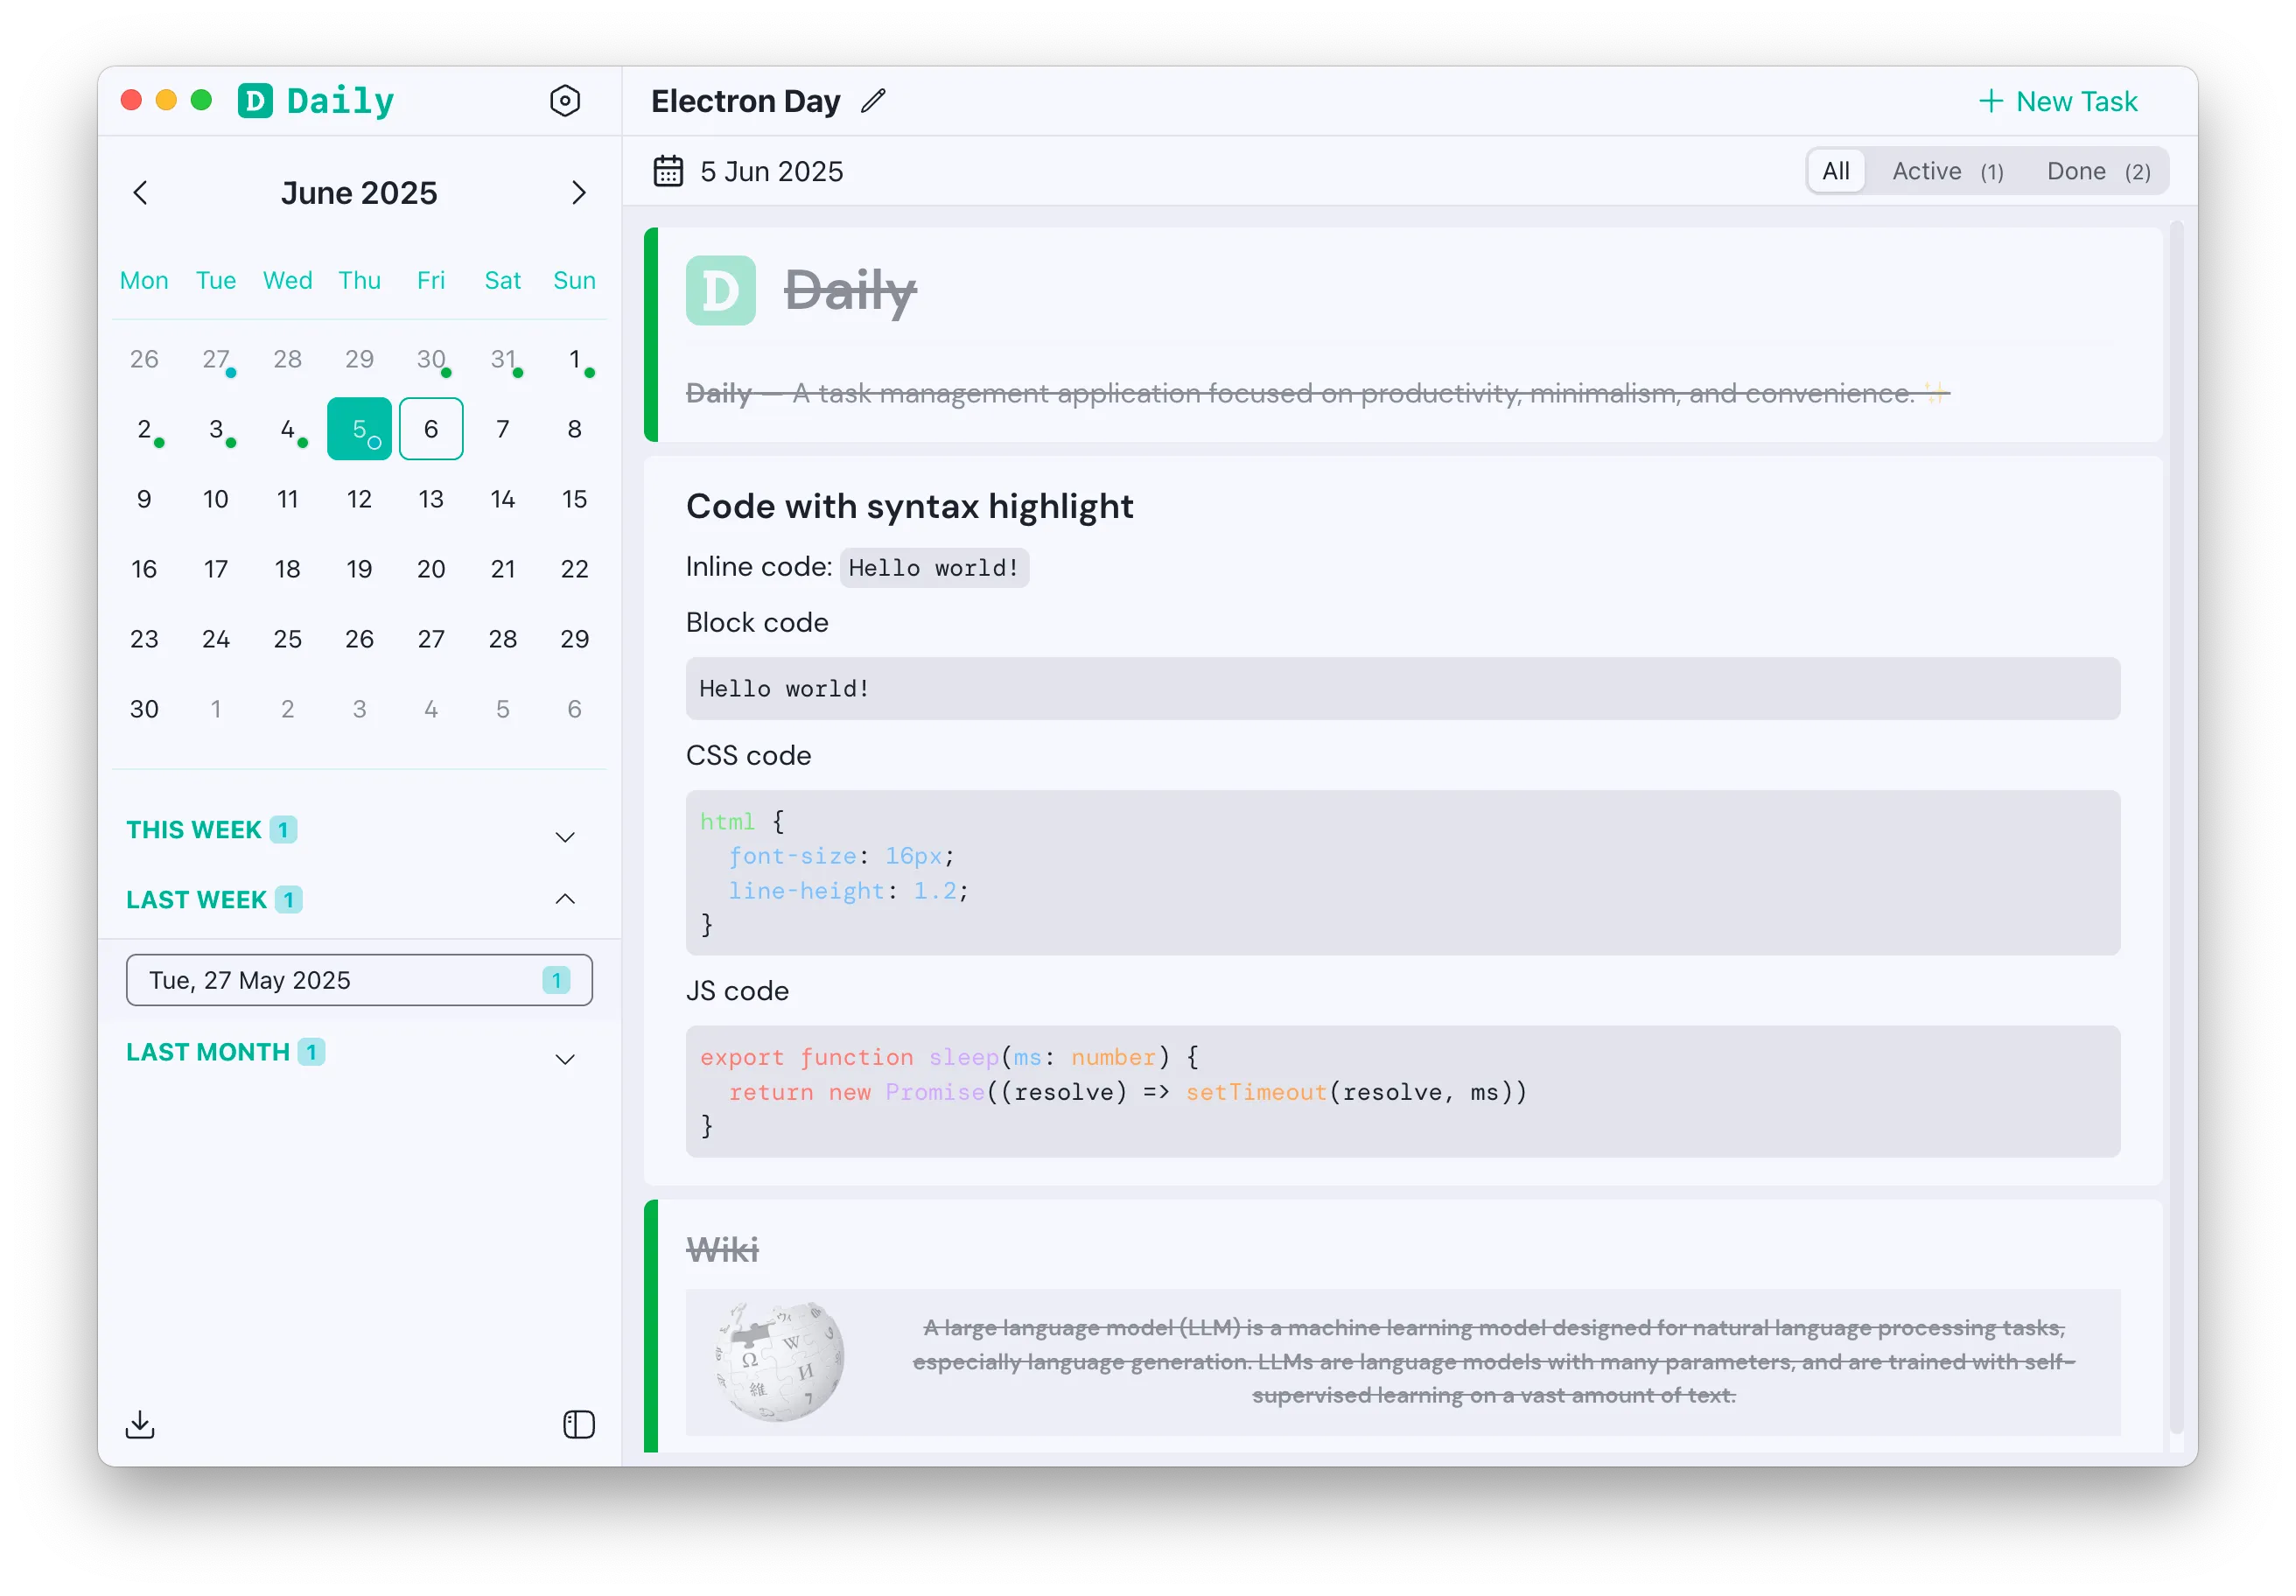Click the count badge on Tue, 27 May 2025
Image resolution: width=2296 pixels, height=1596 pixels.
pyautogui.click(x=556, y=980)
